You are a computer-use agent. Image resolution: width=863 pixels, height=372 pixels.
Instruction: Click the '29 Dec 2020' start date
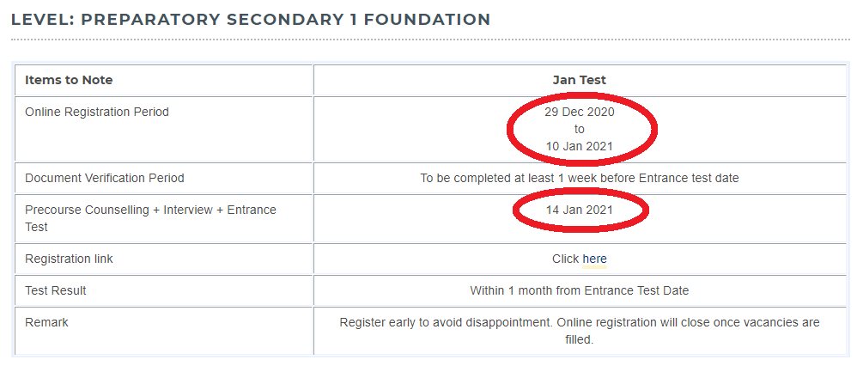point(579,112)
